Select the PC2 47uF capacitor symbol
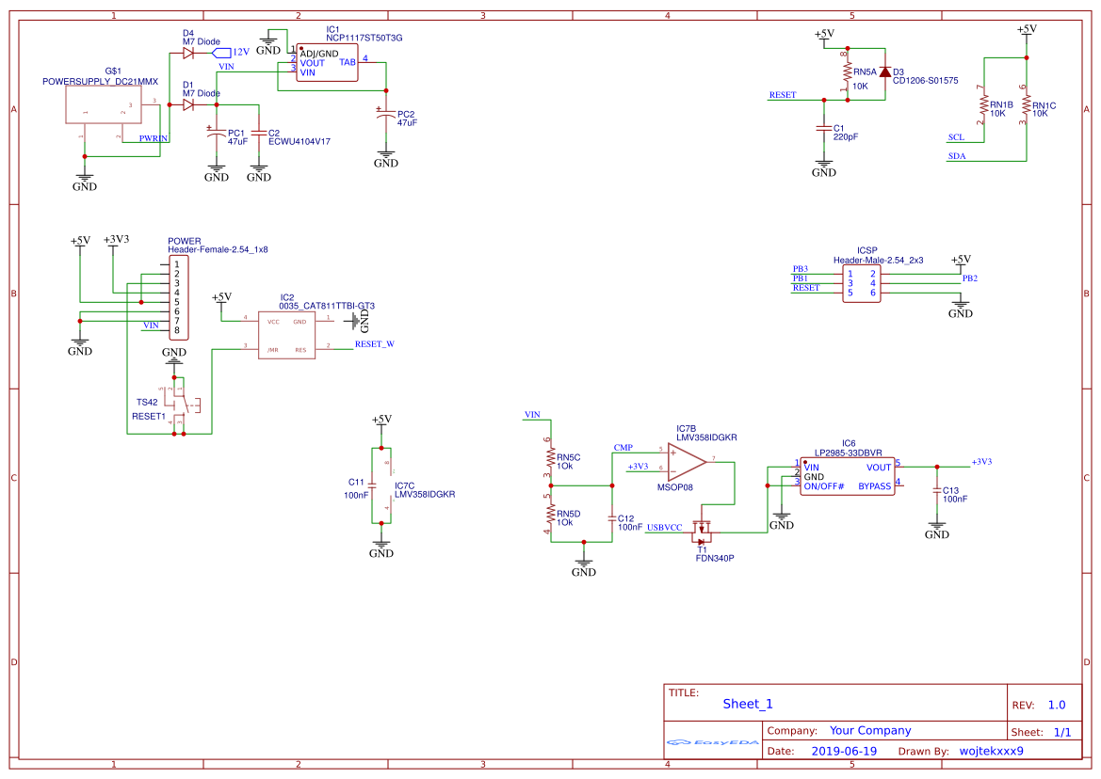This screenshot has height=779, width=1101. 385,114
